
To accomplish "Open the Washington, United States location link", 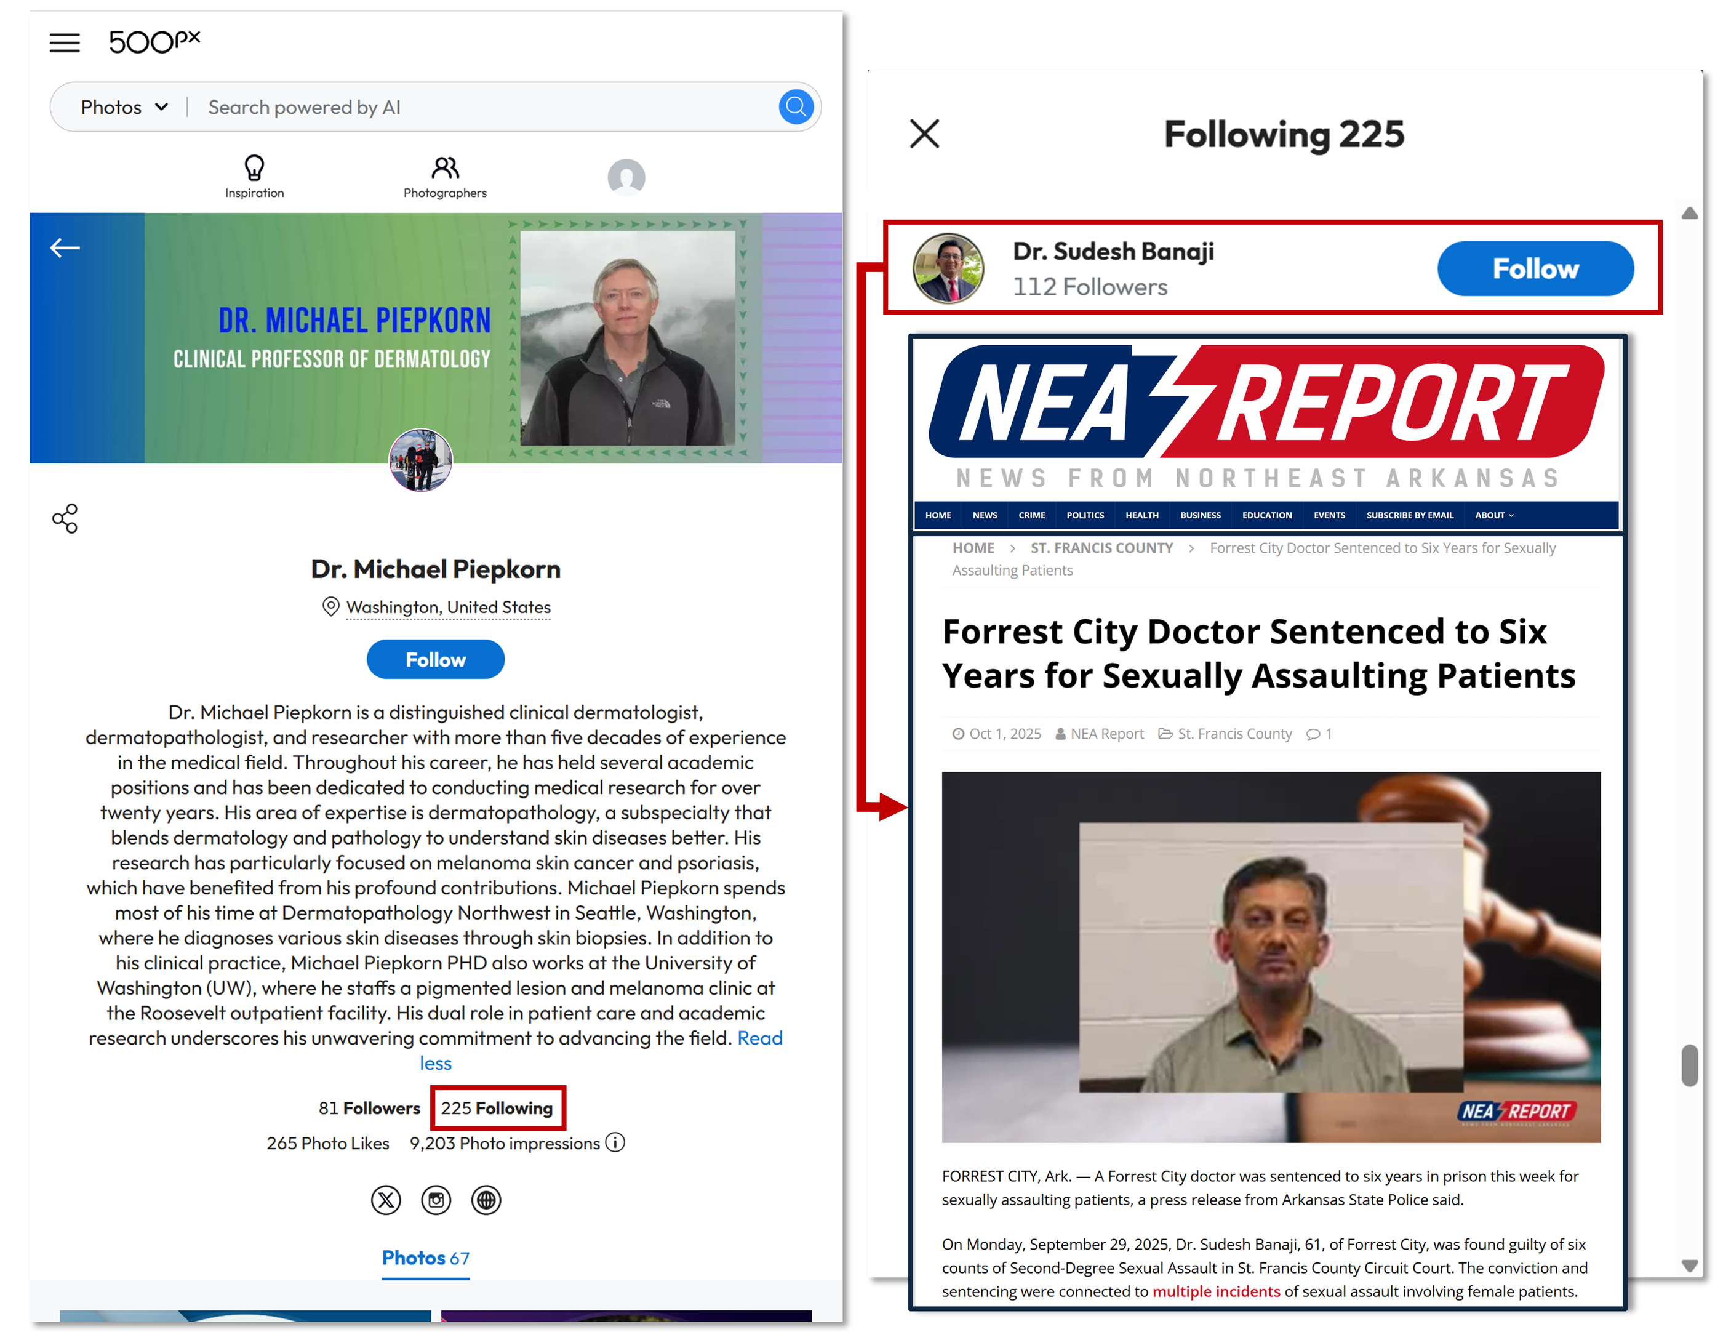I will coord(448,607).
